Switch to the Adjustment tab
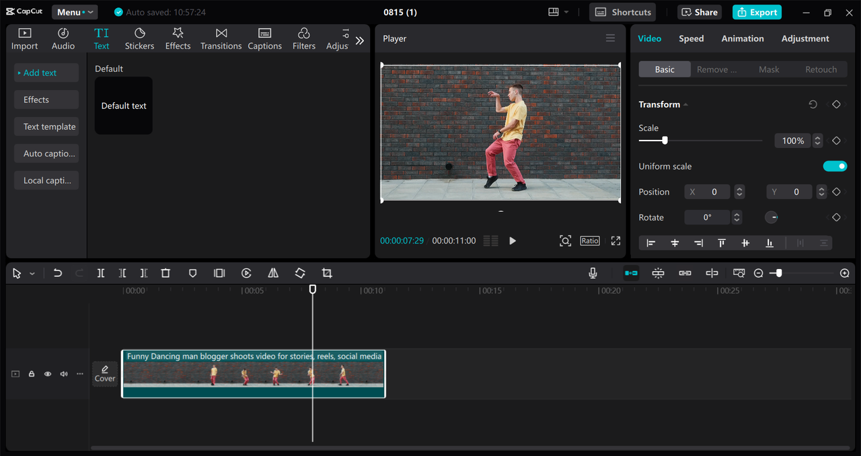The image size is (861, 456). tap(805, 38)
